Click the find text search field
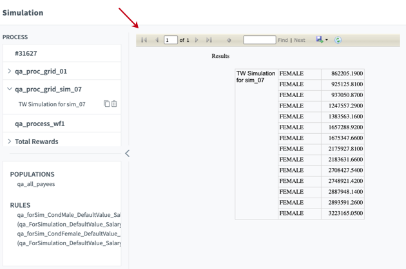 click(259, 40)
